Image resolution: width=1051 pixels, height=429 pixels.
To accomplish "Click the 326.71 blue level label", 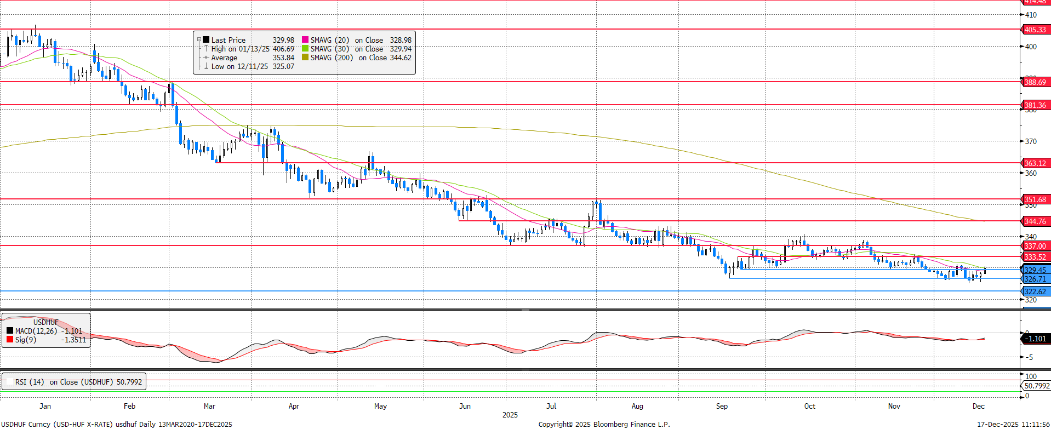I will coord(1035,279).
